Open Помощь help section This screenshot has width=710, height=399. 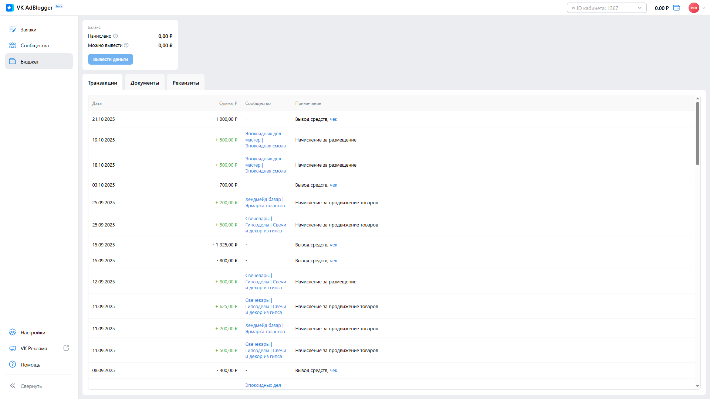coord(30,365)
